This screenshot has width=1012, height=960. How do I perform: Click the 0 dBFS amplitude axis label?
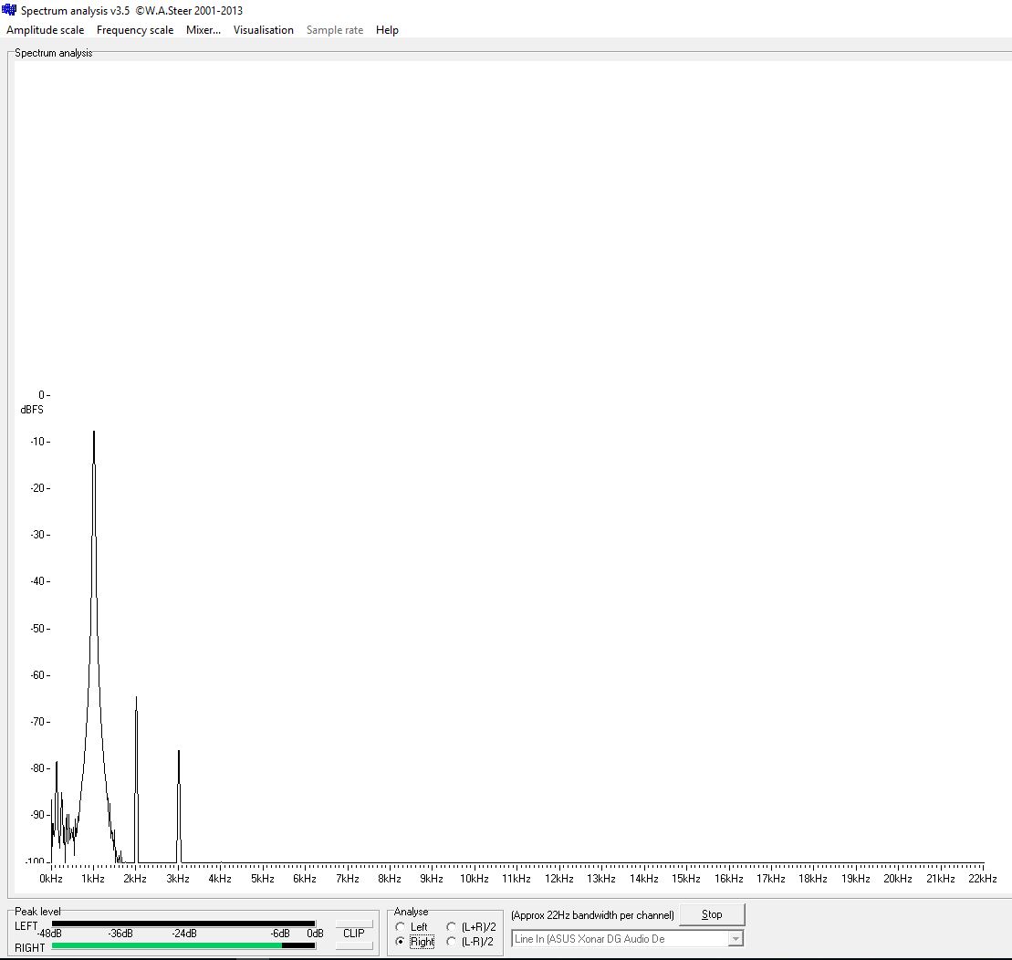(x=41, y=395)
